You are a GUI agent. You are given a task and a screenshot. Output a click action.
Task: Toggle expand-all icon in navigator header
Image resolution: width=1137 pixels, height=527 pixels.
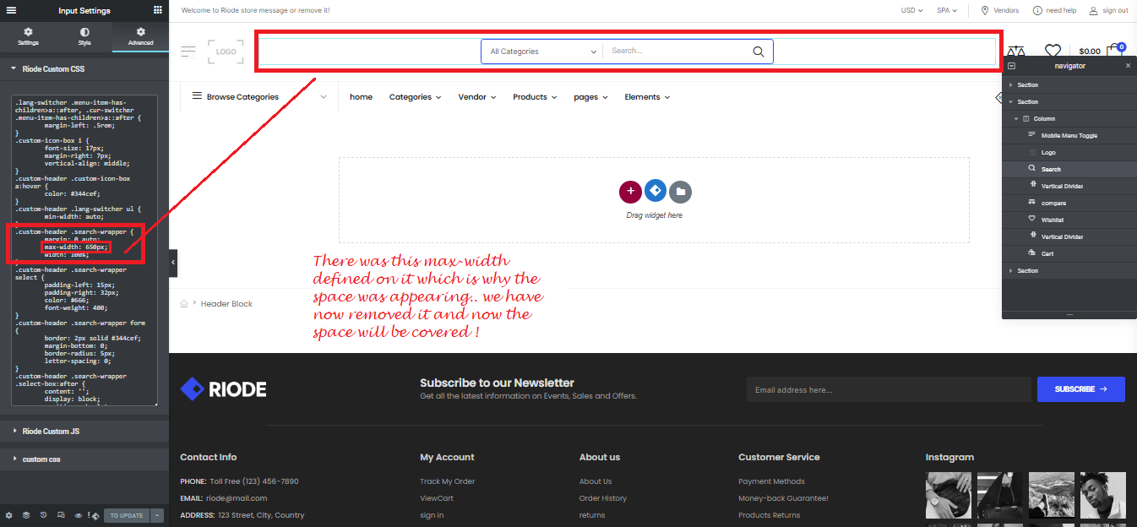coord(1011,66)
